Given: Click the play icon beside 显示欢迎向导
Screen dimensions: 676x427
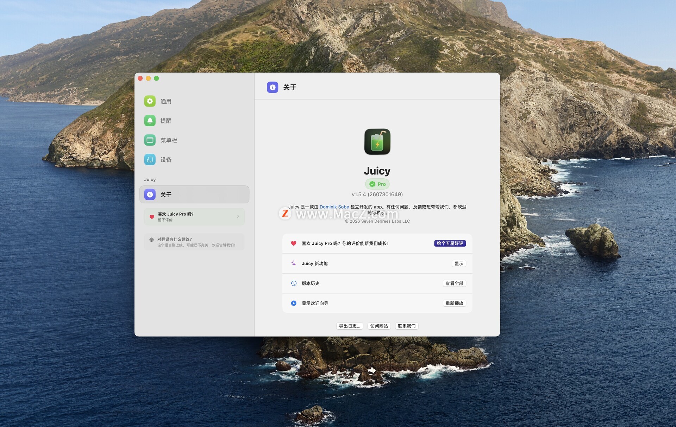Looking at the screenshot, I should pos(293,303).
